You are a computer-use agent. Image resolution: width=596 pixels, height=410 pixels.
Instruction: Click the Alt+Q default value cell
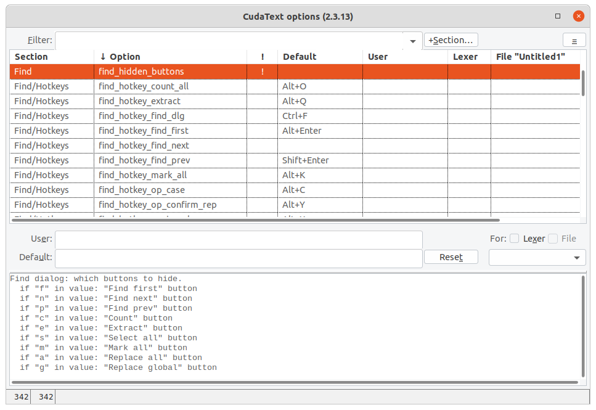pos(320,101)
